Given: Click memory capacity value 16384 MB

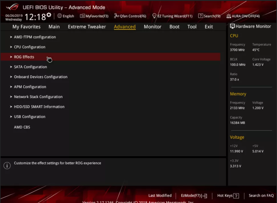Looking at the screenshot, I should pos(237,123).
